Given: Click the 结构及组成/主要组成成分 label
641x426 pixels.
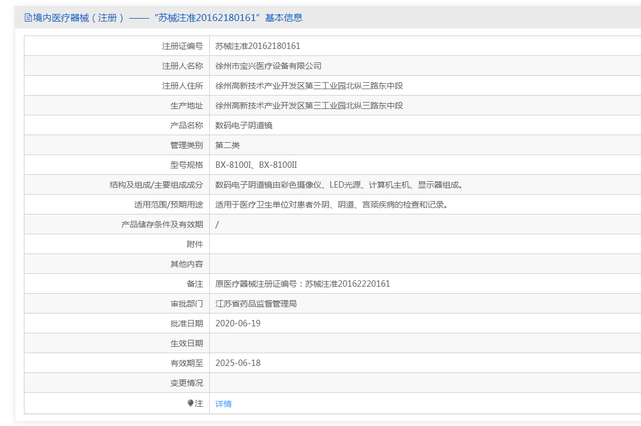Looking at the screenshot, I should click(x=156, y=185).
